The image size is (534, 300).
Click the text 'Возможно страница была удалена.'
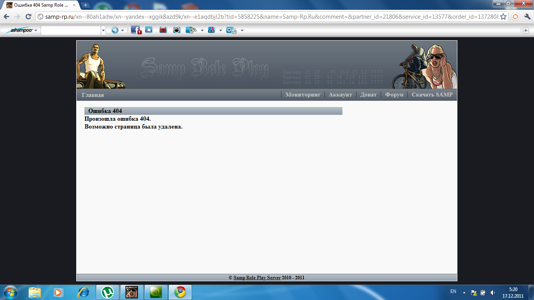(134, 127)
